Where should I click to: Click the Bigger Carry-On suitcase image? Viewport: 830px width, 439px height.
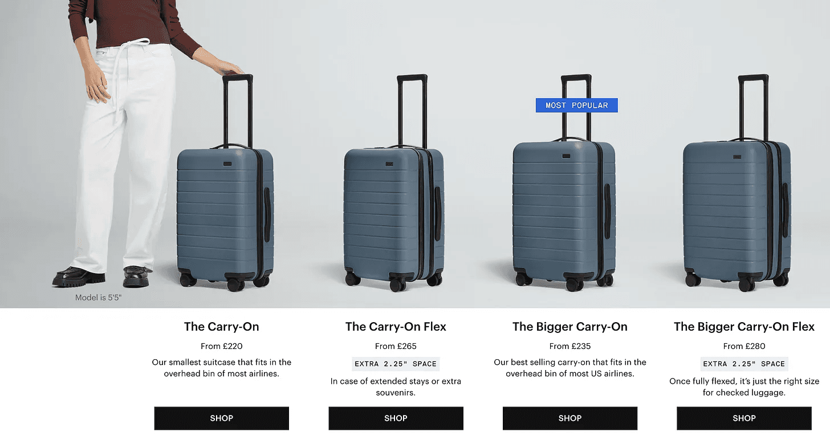[564, 188]
